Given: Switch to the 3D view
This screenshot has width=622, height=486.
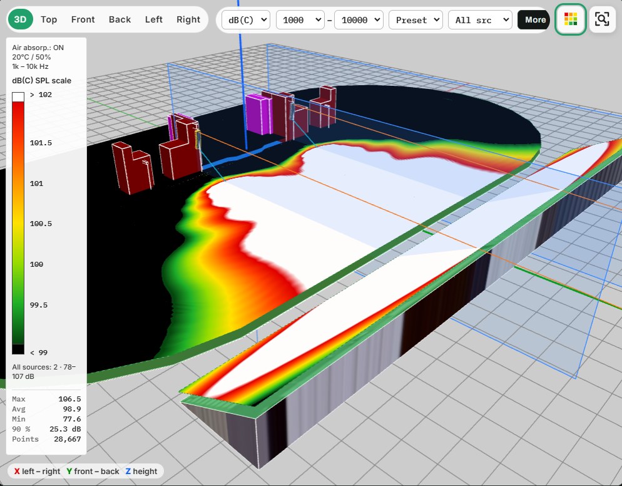Looking at the screenshot, I should pyautogui.click(x=20, y=19).
